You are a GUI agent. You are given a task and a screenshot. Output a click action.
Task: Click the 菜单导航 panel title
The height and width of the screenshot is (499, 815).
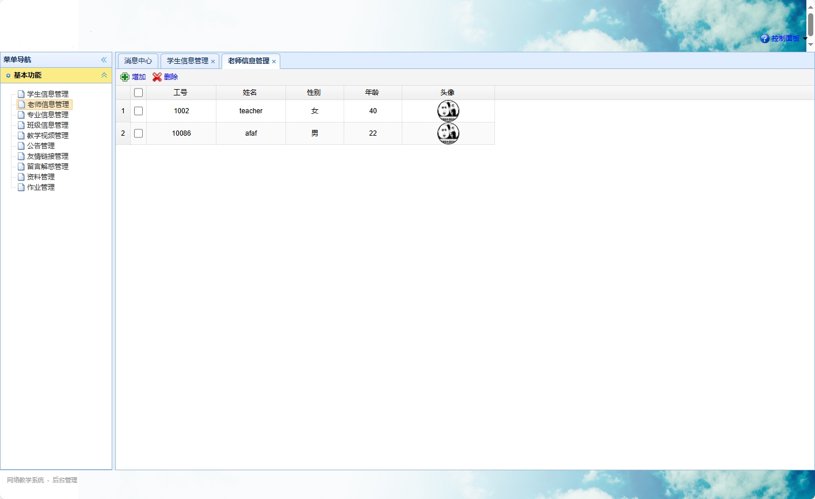pos(17,60)
